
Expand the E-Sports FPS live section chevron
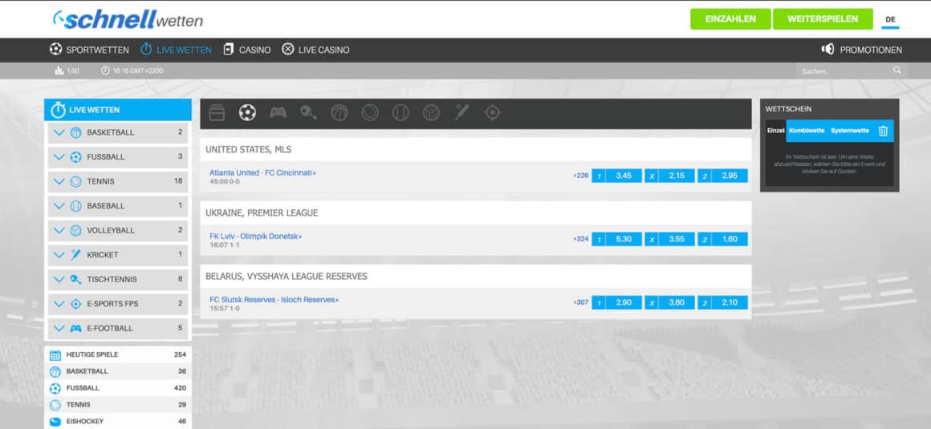[59, 304]
